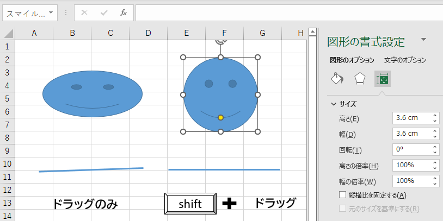
Task: Collapse the サイズ section
Action: click(333, 104)
